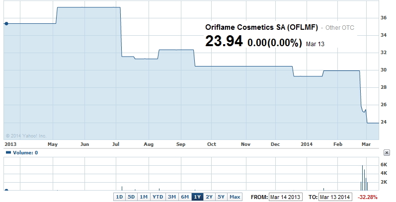Screen dimensions: 396x202
Task: Click the 30 price axis label
Action: pyautogui.click(x=384, y=70)
